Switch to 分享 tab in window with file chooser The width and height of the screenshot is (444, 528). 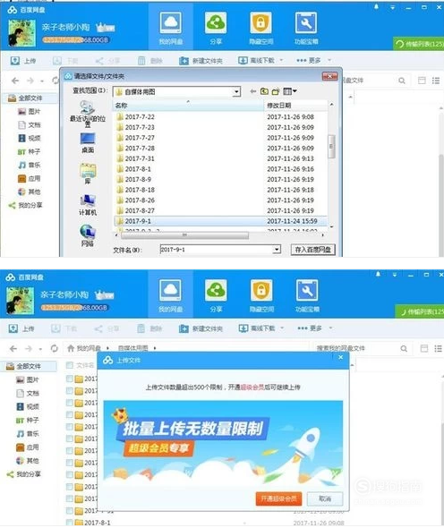(216, 29)
